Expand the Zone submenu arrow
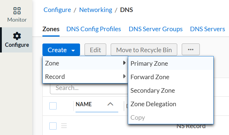 124,63
